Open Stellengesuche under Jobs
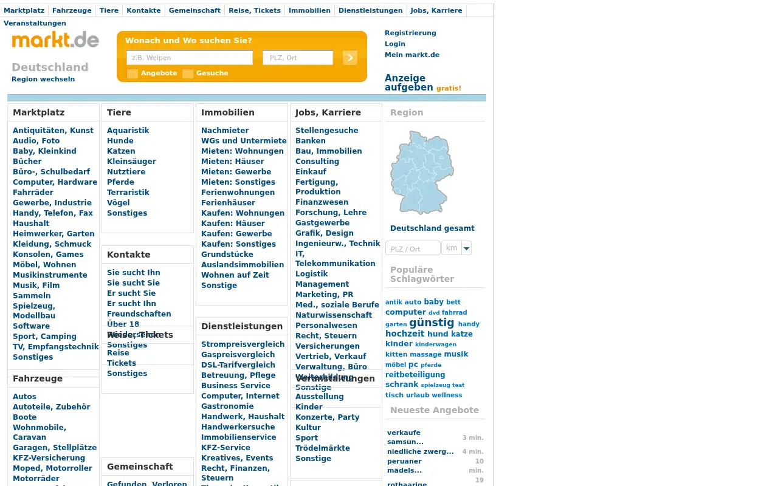778x486 pixels. (x=326, y=131)
